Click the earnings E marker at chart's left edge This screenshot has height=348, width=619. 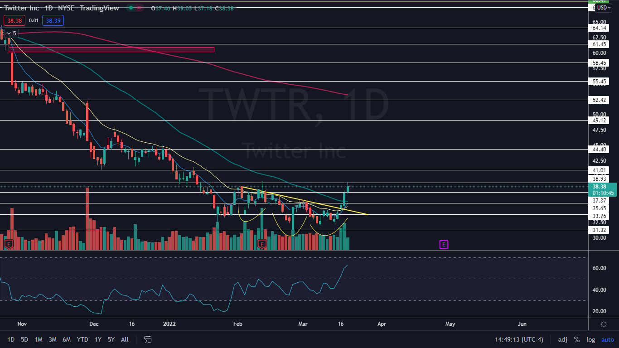8,245
